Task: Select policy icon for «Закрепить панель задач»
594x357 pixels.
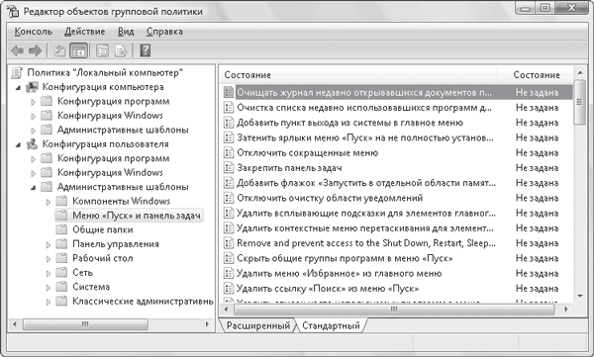Action: coord(229,168)
